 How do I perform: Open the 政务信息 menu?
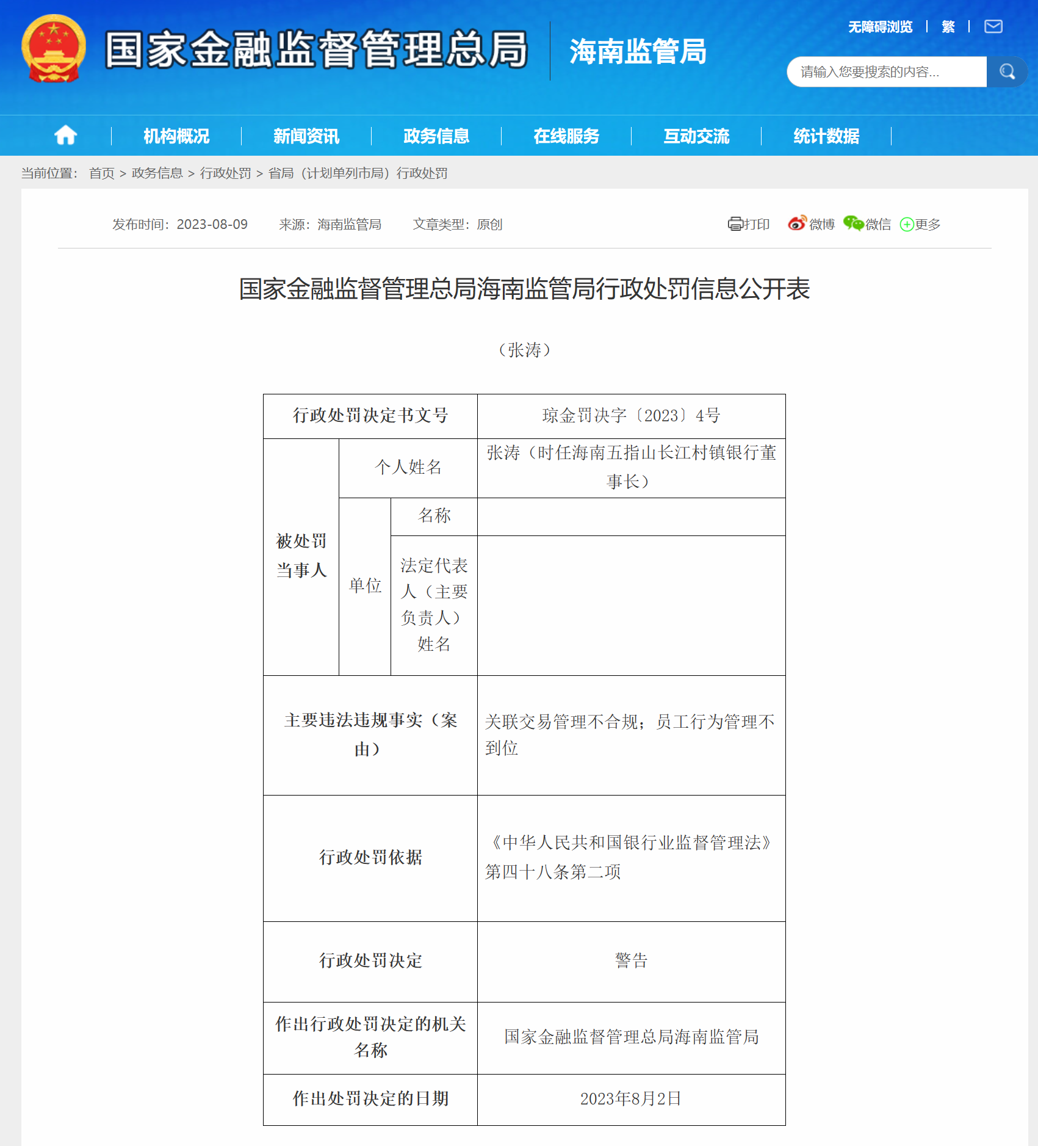click(x=436, y=136)
